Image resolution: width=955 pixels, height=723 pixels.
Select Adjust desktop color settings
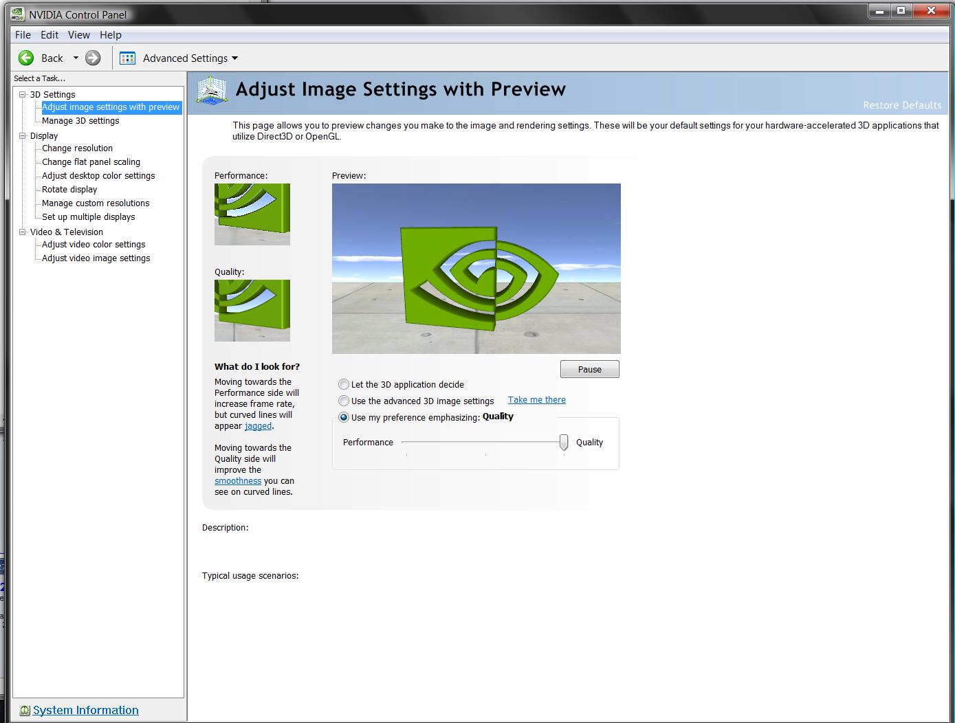(98, 175)
